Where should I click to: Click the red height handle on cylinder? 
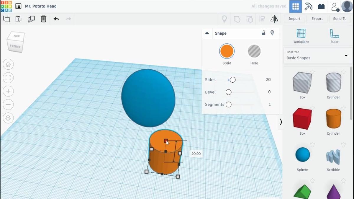[166, 141]
